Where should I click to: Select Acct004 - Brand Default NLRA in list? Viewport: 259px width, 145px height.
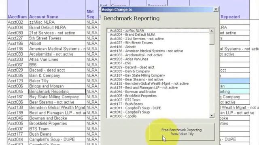(158, 35)
